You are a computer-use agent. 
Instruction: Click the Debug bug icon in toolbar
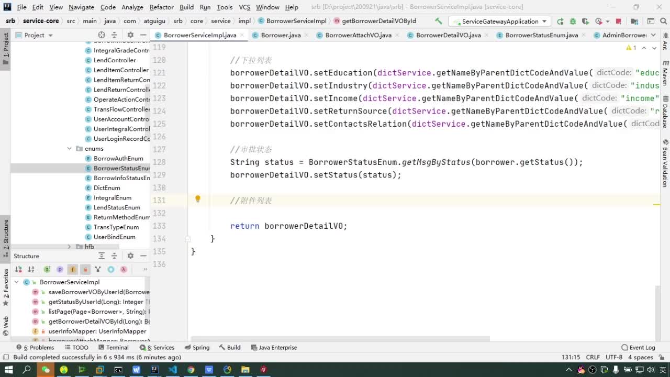(573, 21)
